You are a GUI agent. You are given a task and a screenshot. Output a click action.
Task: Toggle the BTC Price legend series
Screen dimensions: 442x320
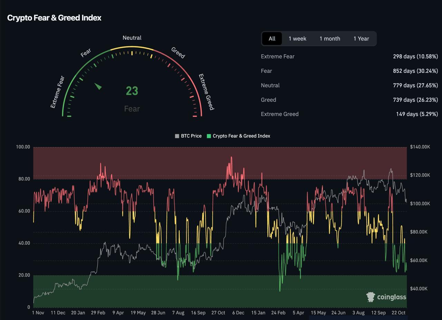tap(188, 136)
